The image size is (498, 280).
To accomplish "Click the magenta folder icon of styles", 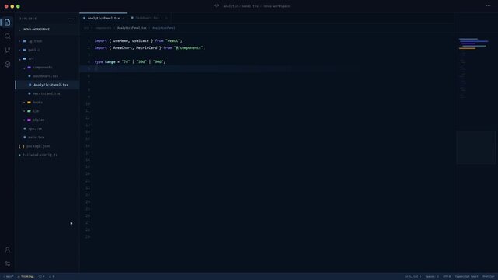I will (30, 120).
